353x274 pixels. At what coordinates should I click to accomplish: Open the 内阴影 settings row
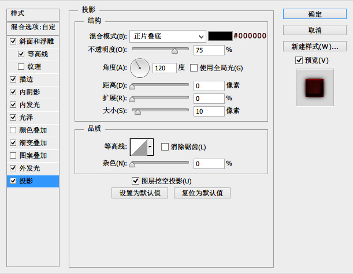(x=33, y=92)
